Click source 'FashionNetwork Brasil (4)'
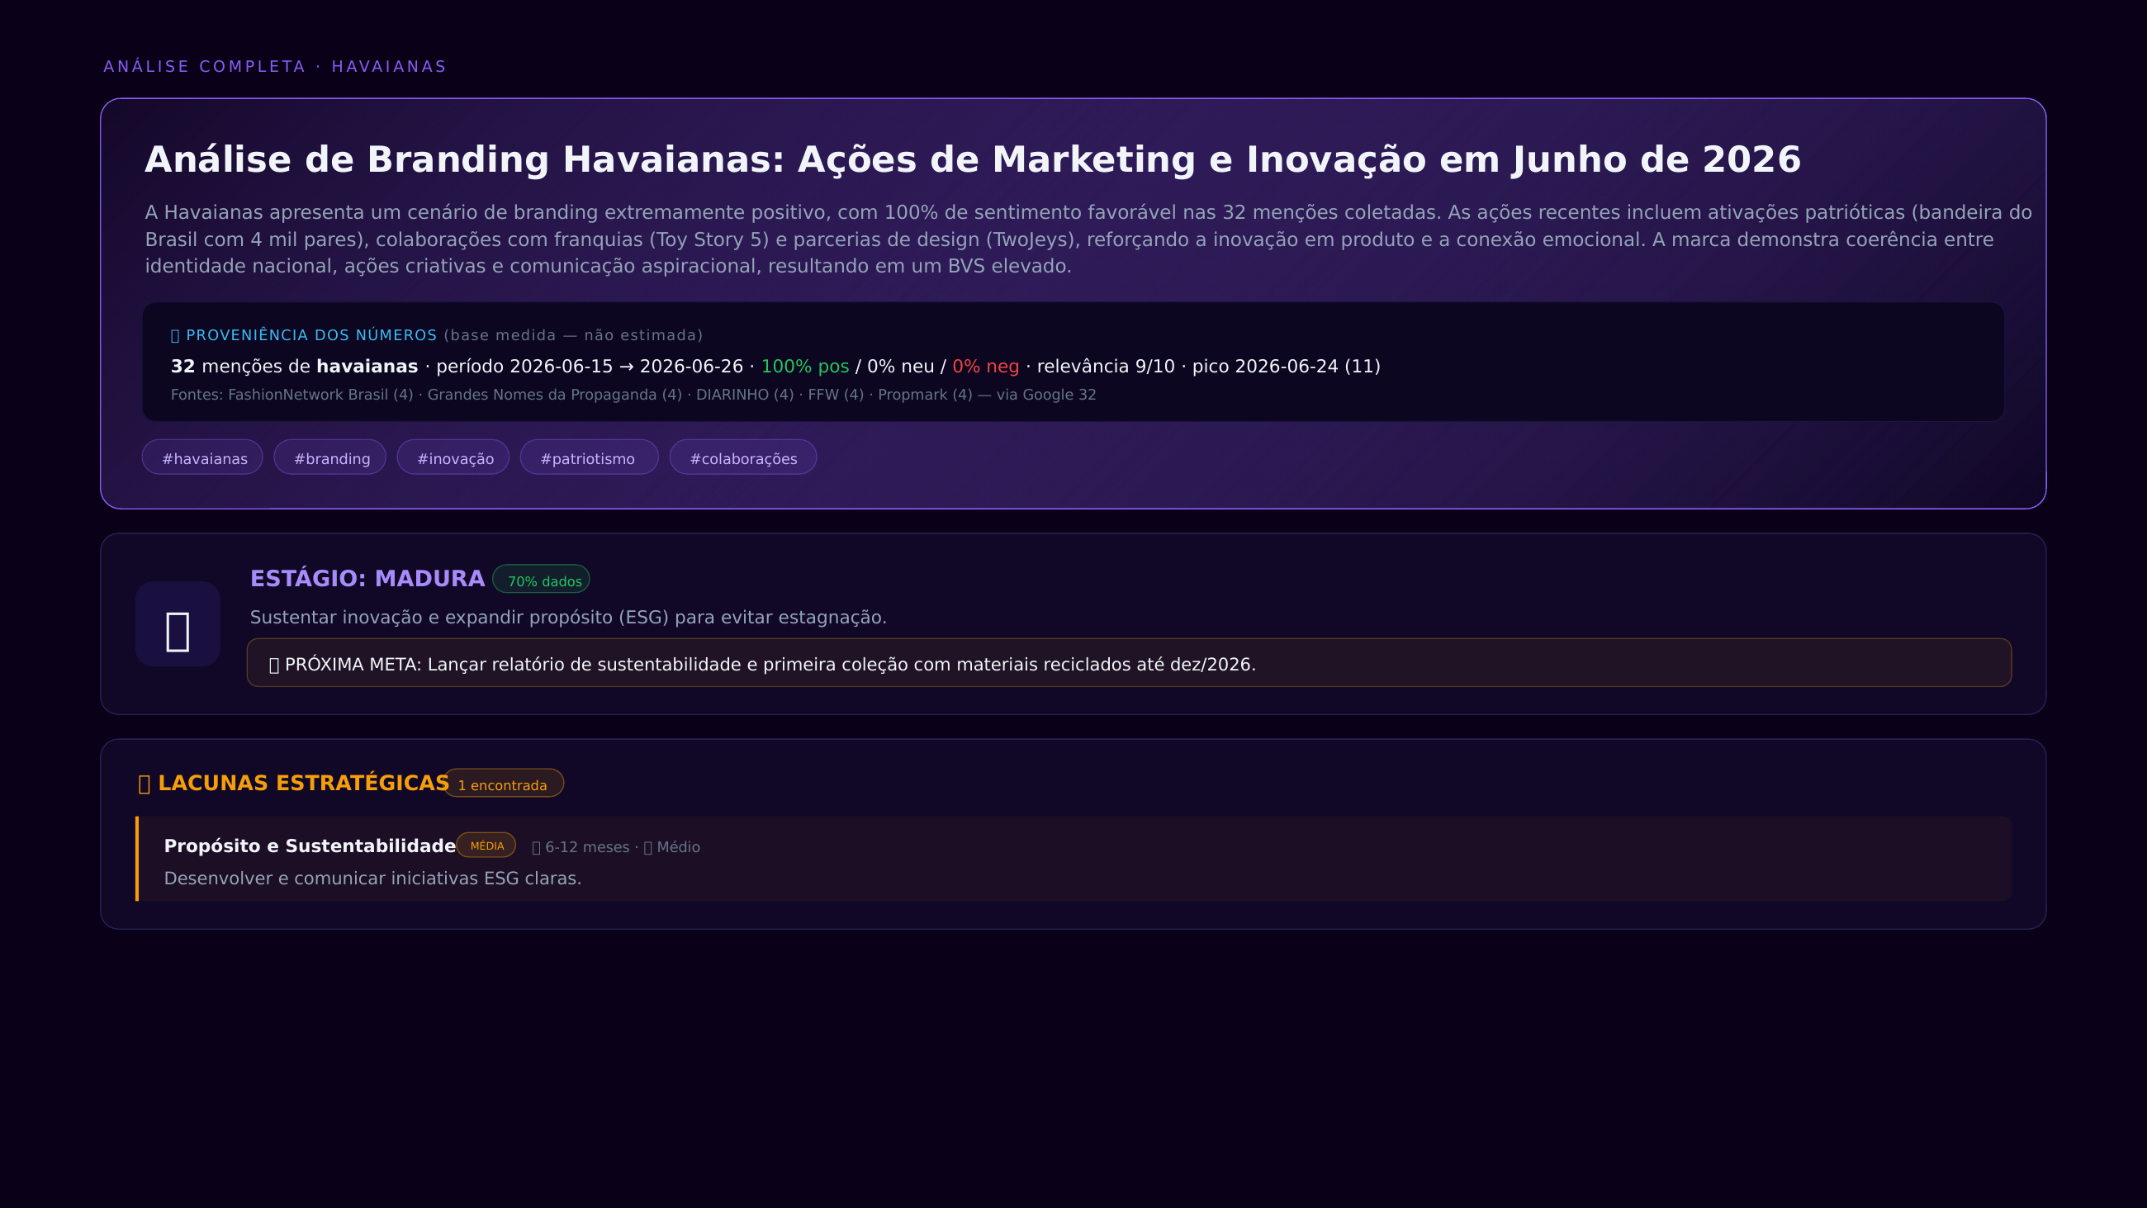This screenshot has width=2147, height=1208. point(321,396)
